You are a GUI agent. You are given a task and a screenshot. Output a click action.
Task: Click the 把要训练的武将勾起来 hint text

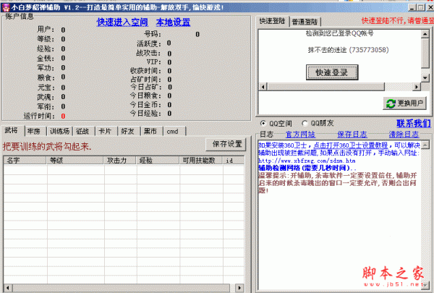[x=47, y=146]
